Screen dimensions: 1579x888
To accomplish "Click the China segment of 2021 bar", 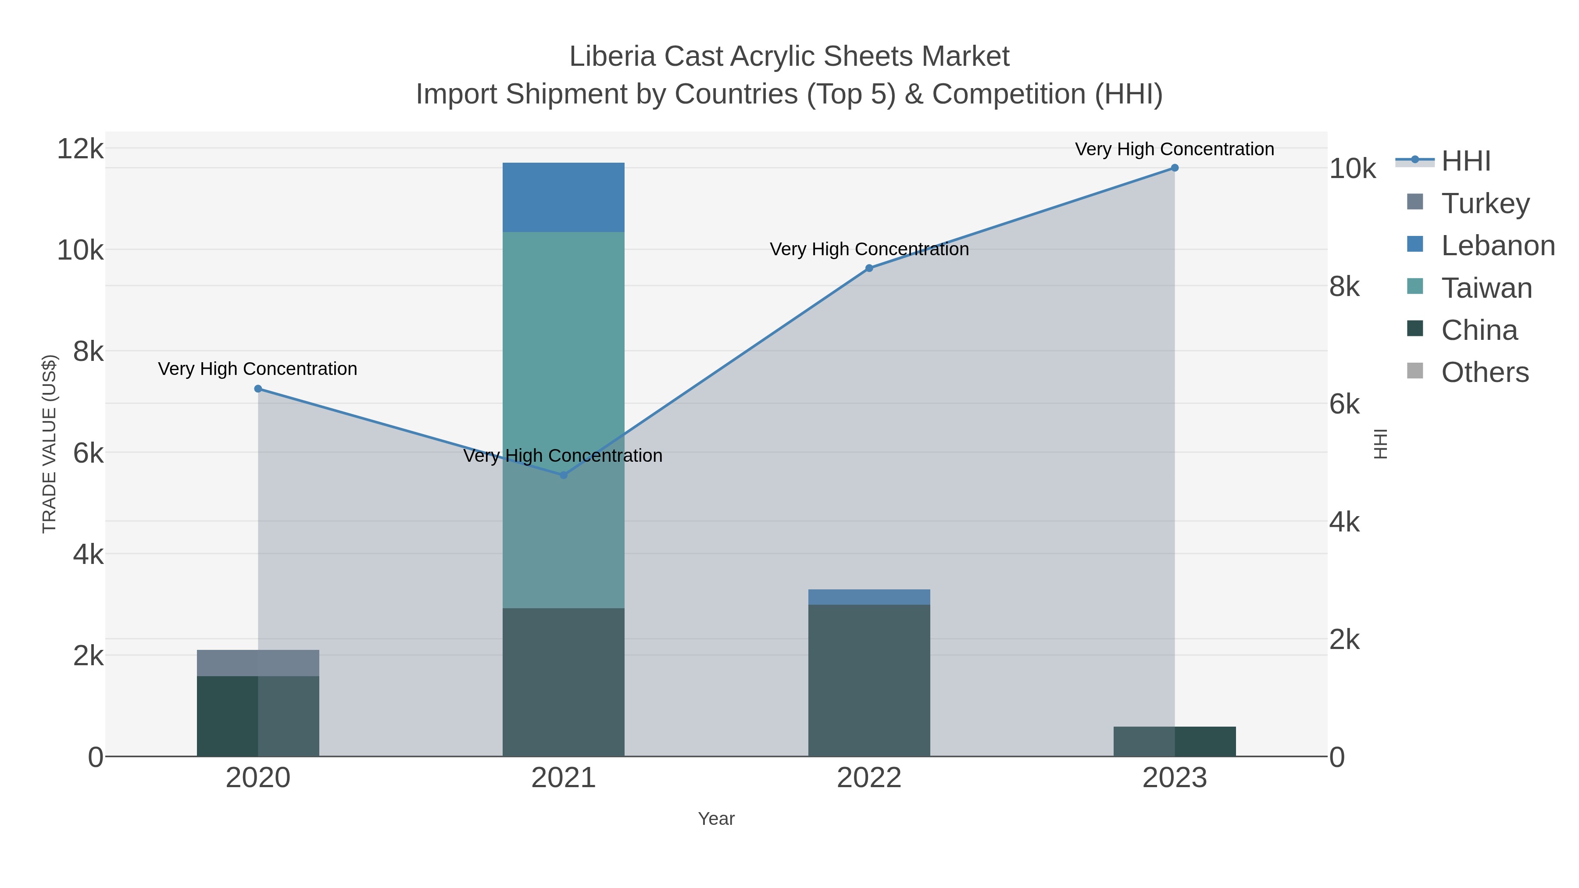I will tap(563, 682).
